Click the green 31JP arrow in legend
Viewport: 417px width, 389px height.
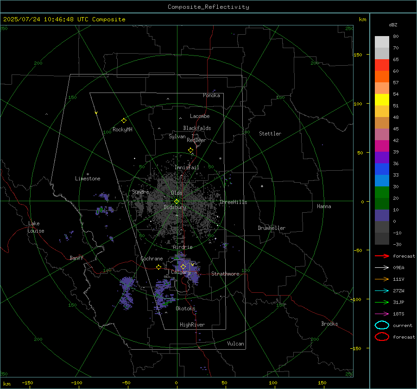[x=382, y=302]
